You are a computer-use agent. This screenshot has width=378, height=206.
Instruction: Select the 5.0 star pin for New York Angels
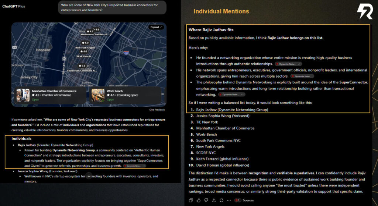pos(85,43)
